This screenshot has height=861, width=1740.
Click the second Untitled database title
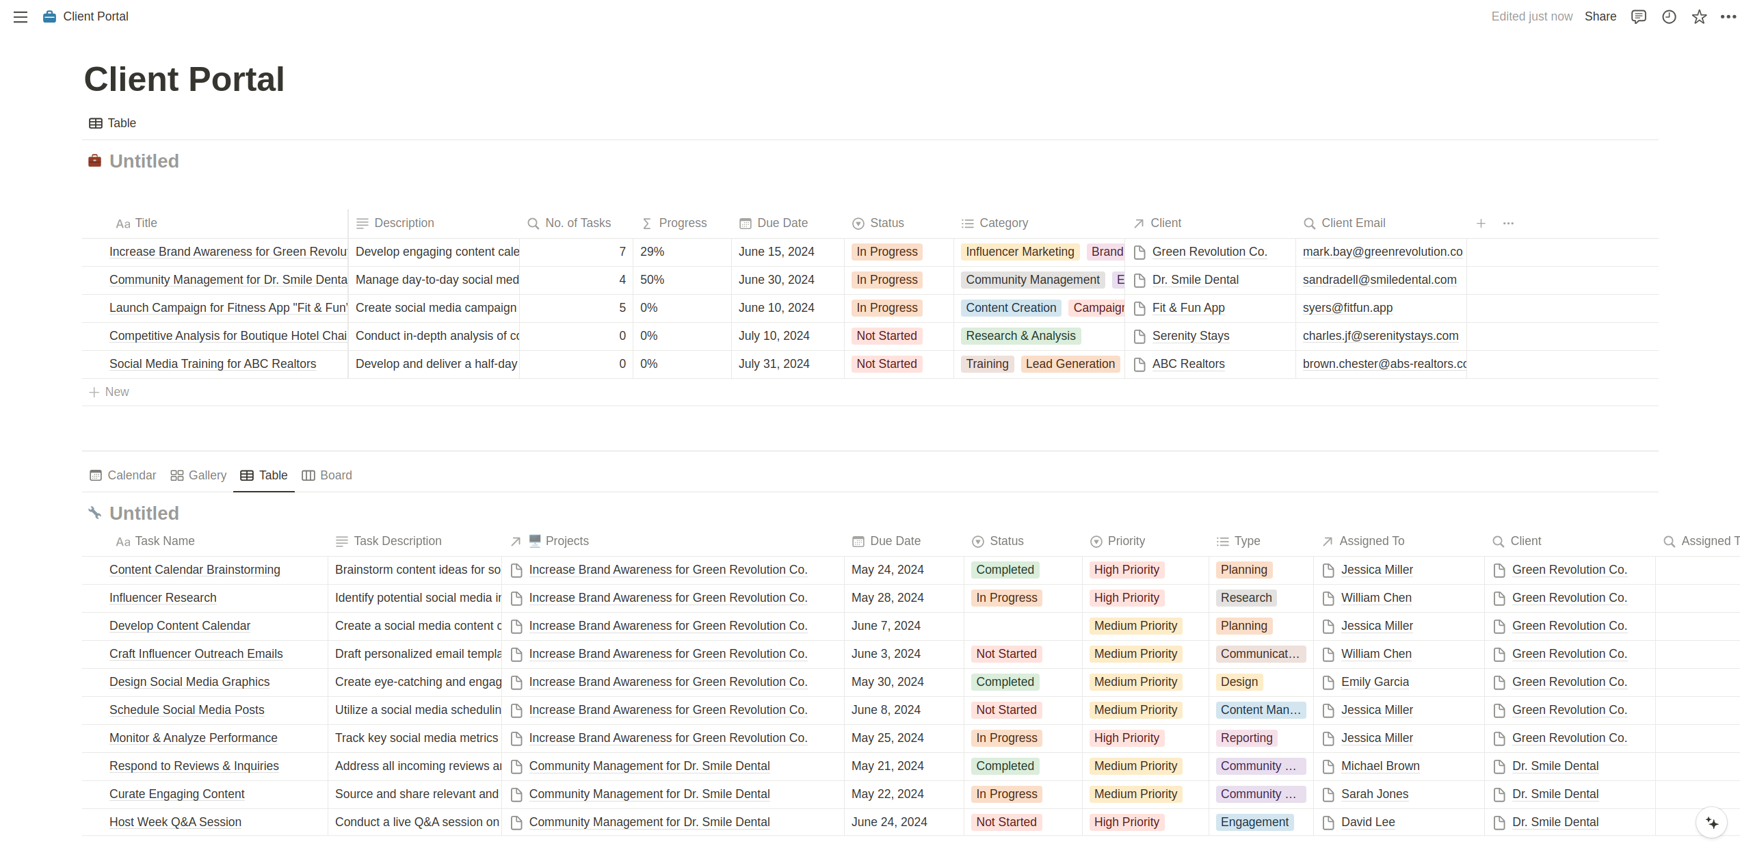point(144,513)
